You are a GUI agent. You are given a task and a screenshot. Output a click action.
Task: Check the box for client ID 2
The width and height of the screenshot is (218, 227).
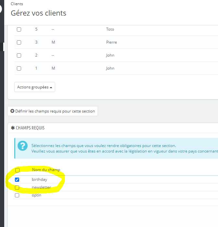point(19,55)
